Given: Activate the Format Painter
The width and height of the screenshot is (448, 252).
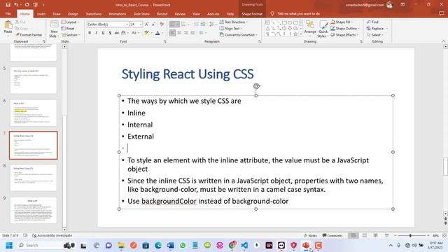Looking at the screenshot, I should tap(29, 35).
